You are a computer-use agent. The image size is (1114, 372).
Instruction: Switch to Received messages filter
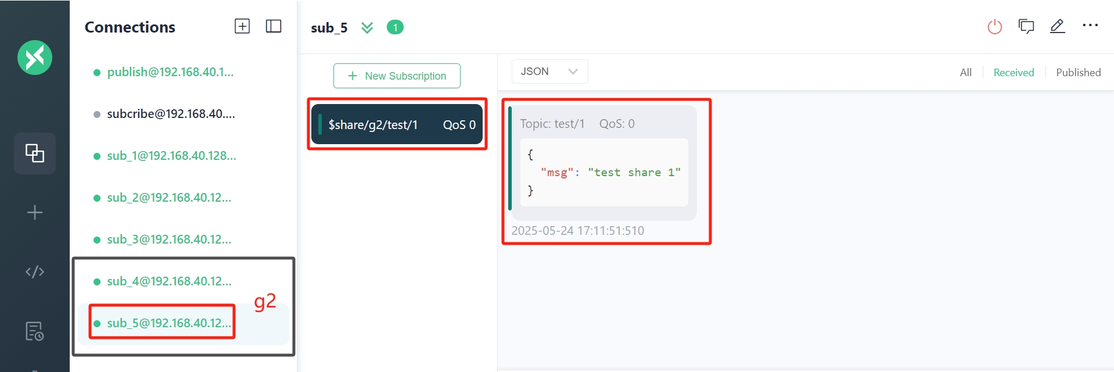pos(1014,73)
